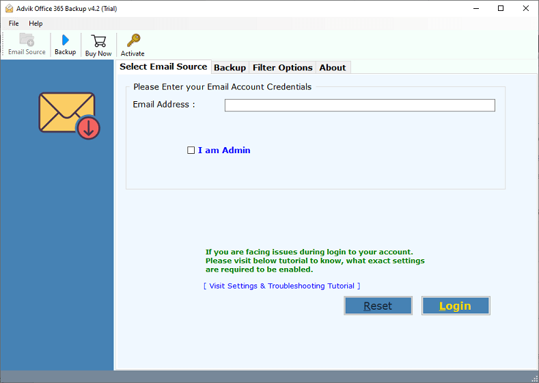Image resolution: width=539 pixels, height=383 pixels.
Task: Maximize the application window
Action: pyautogui.click(x=501, y=9)
